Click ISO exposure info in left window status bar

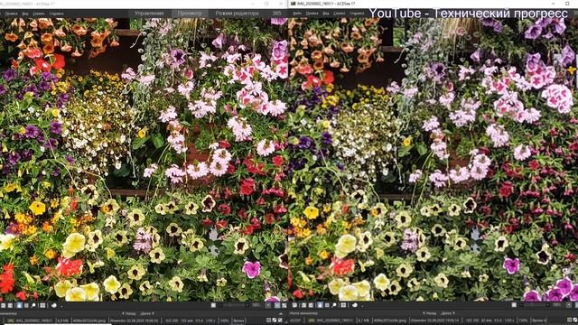(x=191, y=320)
